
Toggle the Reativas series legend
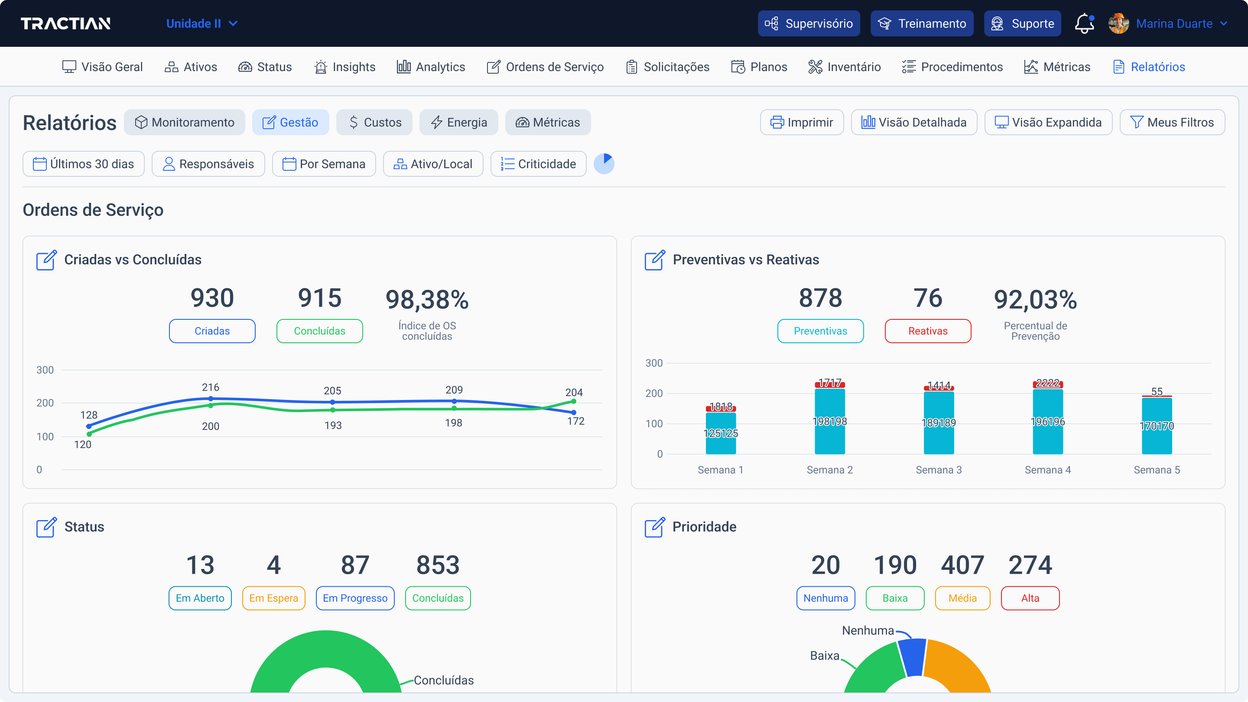(927, 331)
